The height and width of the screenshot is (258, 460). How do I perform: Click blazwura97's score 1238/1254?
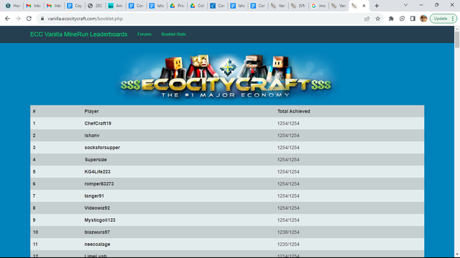pos(288,232)
